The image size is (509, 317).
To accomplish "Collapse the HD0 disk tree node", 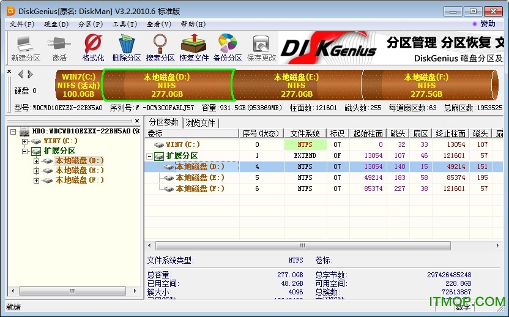I will point(13,132).
